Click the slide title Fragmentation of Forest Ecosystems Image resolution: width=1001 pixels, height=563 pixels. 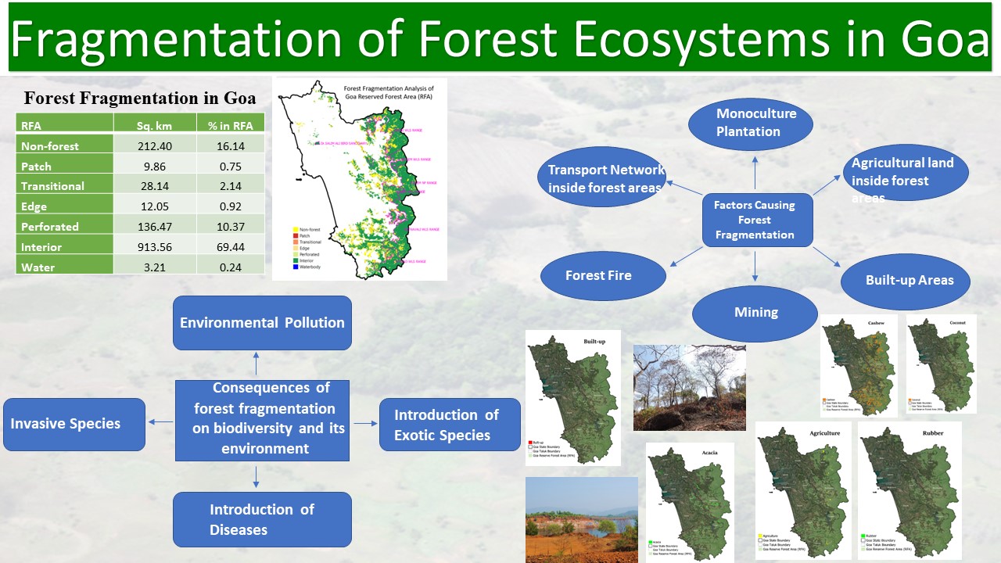500,38
